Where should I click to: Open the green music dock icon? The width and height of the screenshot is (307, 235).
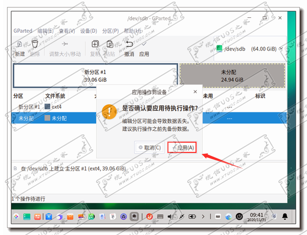92,217
